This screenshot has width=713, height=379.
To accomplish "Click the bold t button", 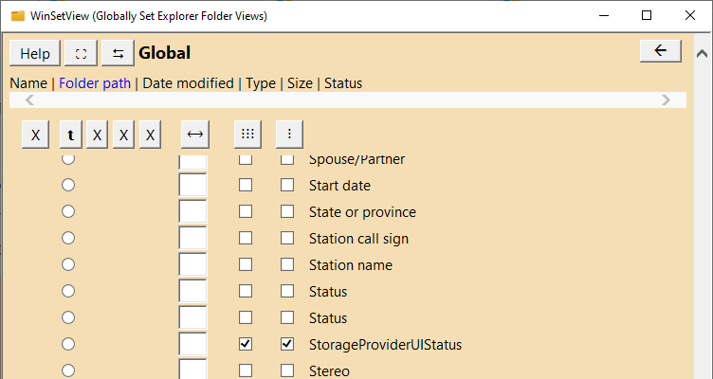I will (x=70, y=135).
